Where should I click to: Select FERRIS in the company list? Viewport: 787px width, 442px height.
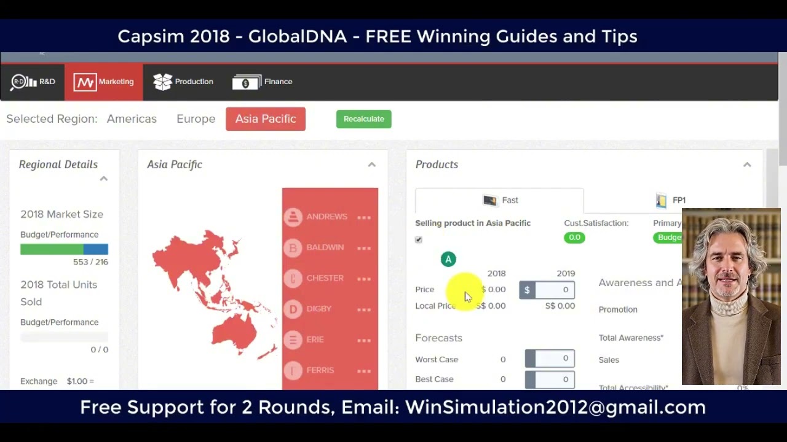pos(320,370)
